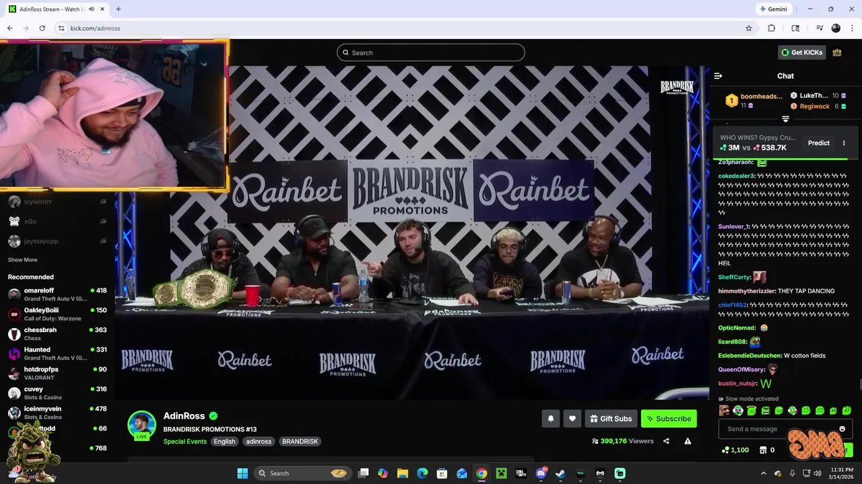Screen dimensions: 862x484
Task: Click the Kick site search box
Action: click(x=431, y=52)
